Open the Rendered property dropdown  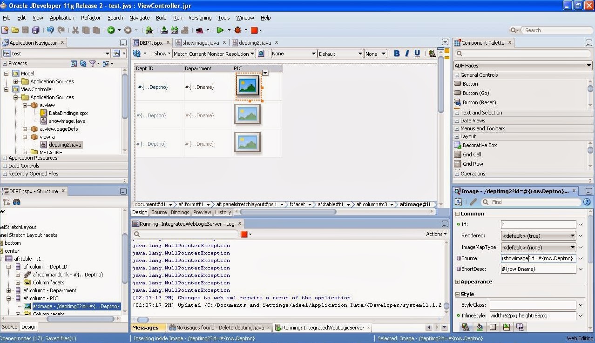572,235
